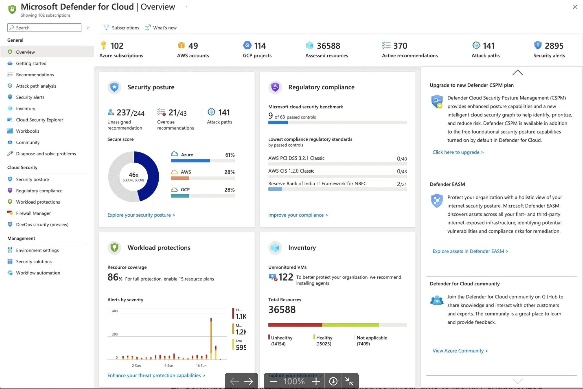Click the Active recommendations checklist icon

coord(386,45)
